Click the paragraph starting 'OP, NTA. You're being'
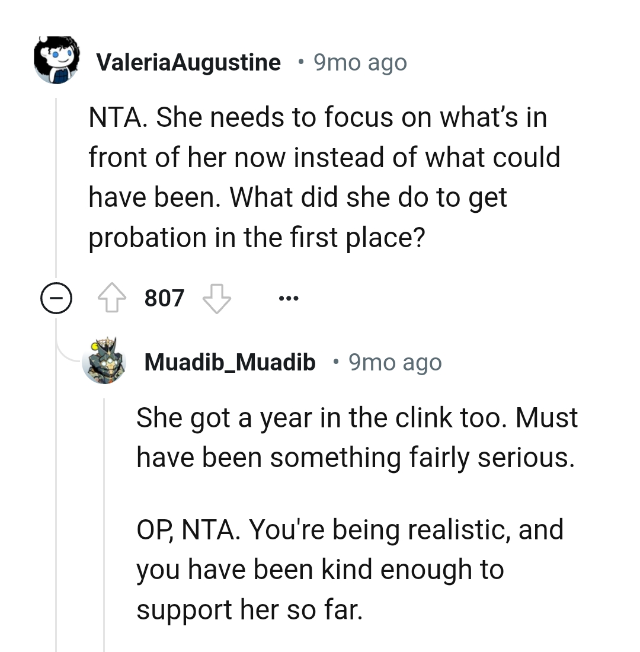This screenshot has width=640, height=652. (x=350, y=569)
